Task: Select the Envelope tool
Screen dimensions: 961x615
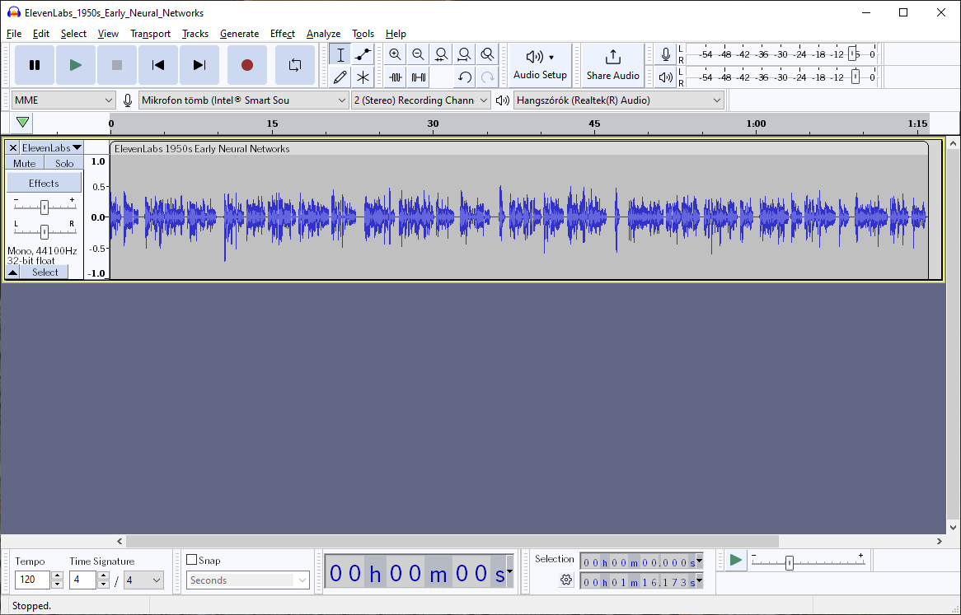Action: click(x=362, y=54)
